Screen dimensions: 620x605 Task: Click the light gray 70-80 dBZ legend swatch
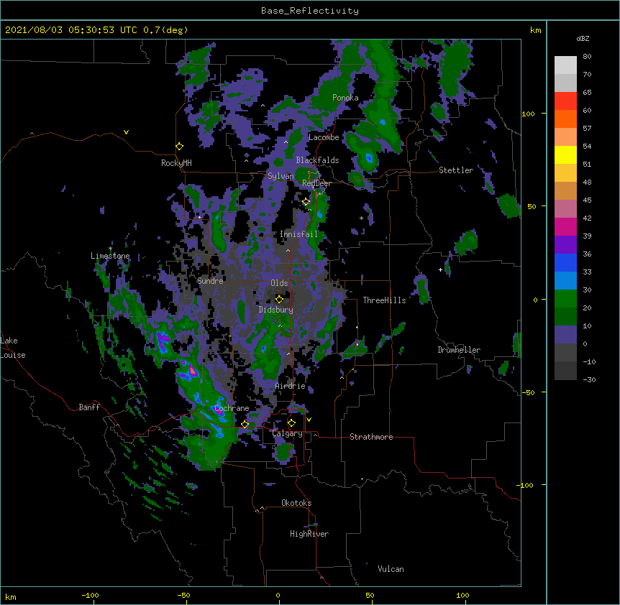pos(565,65)
